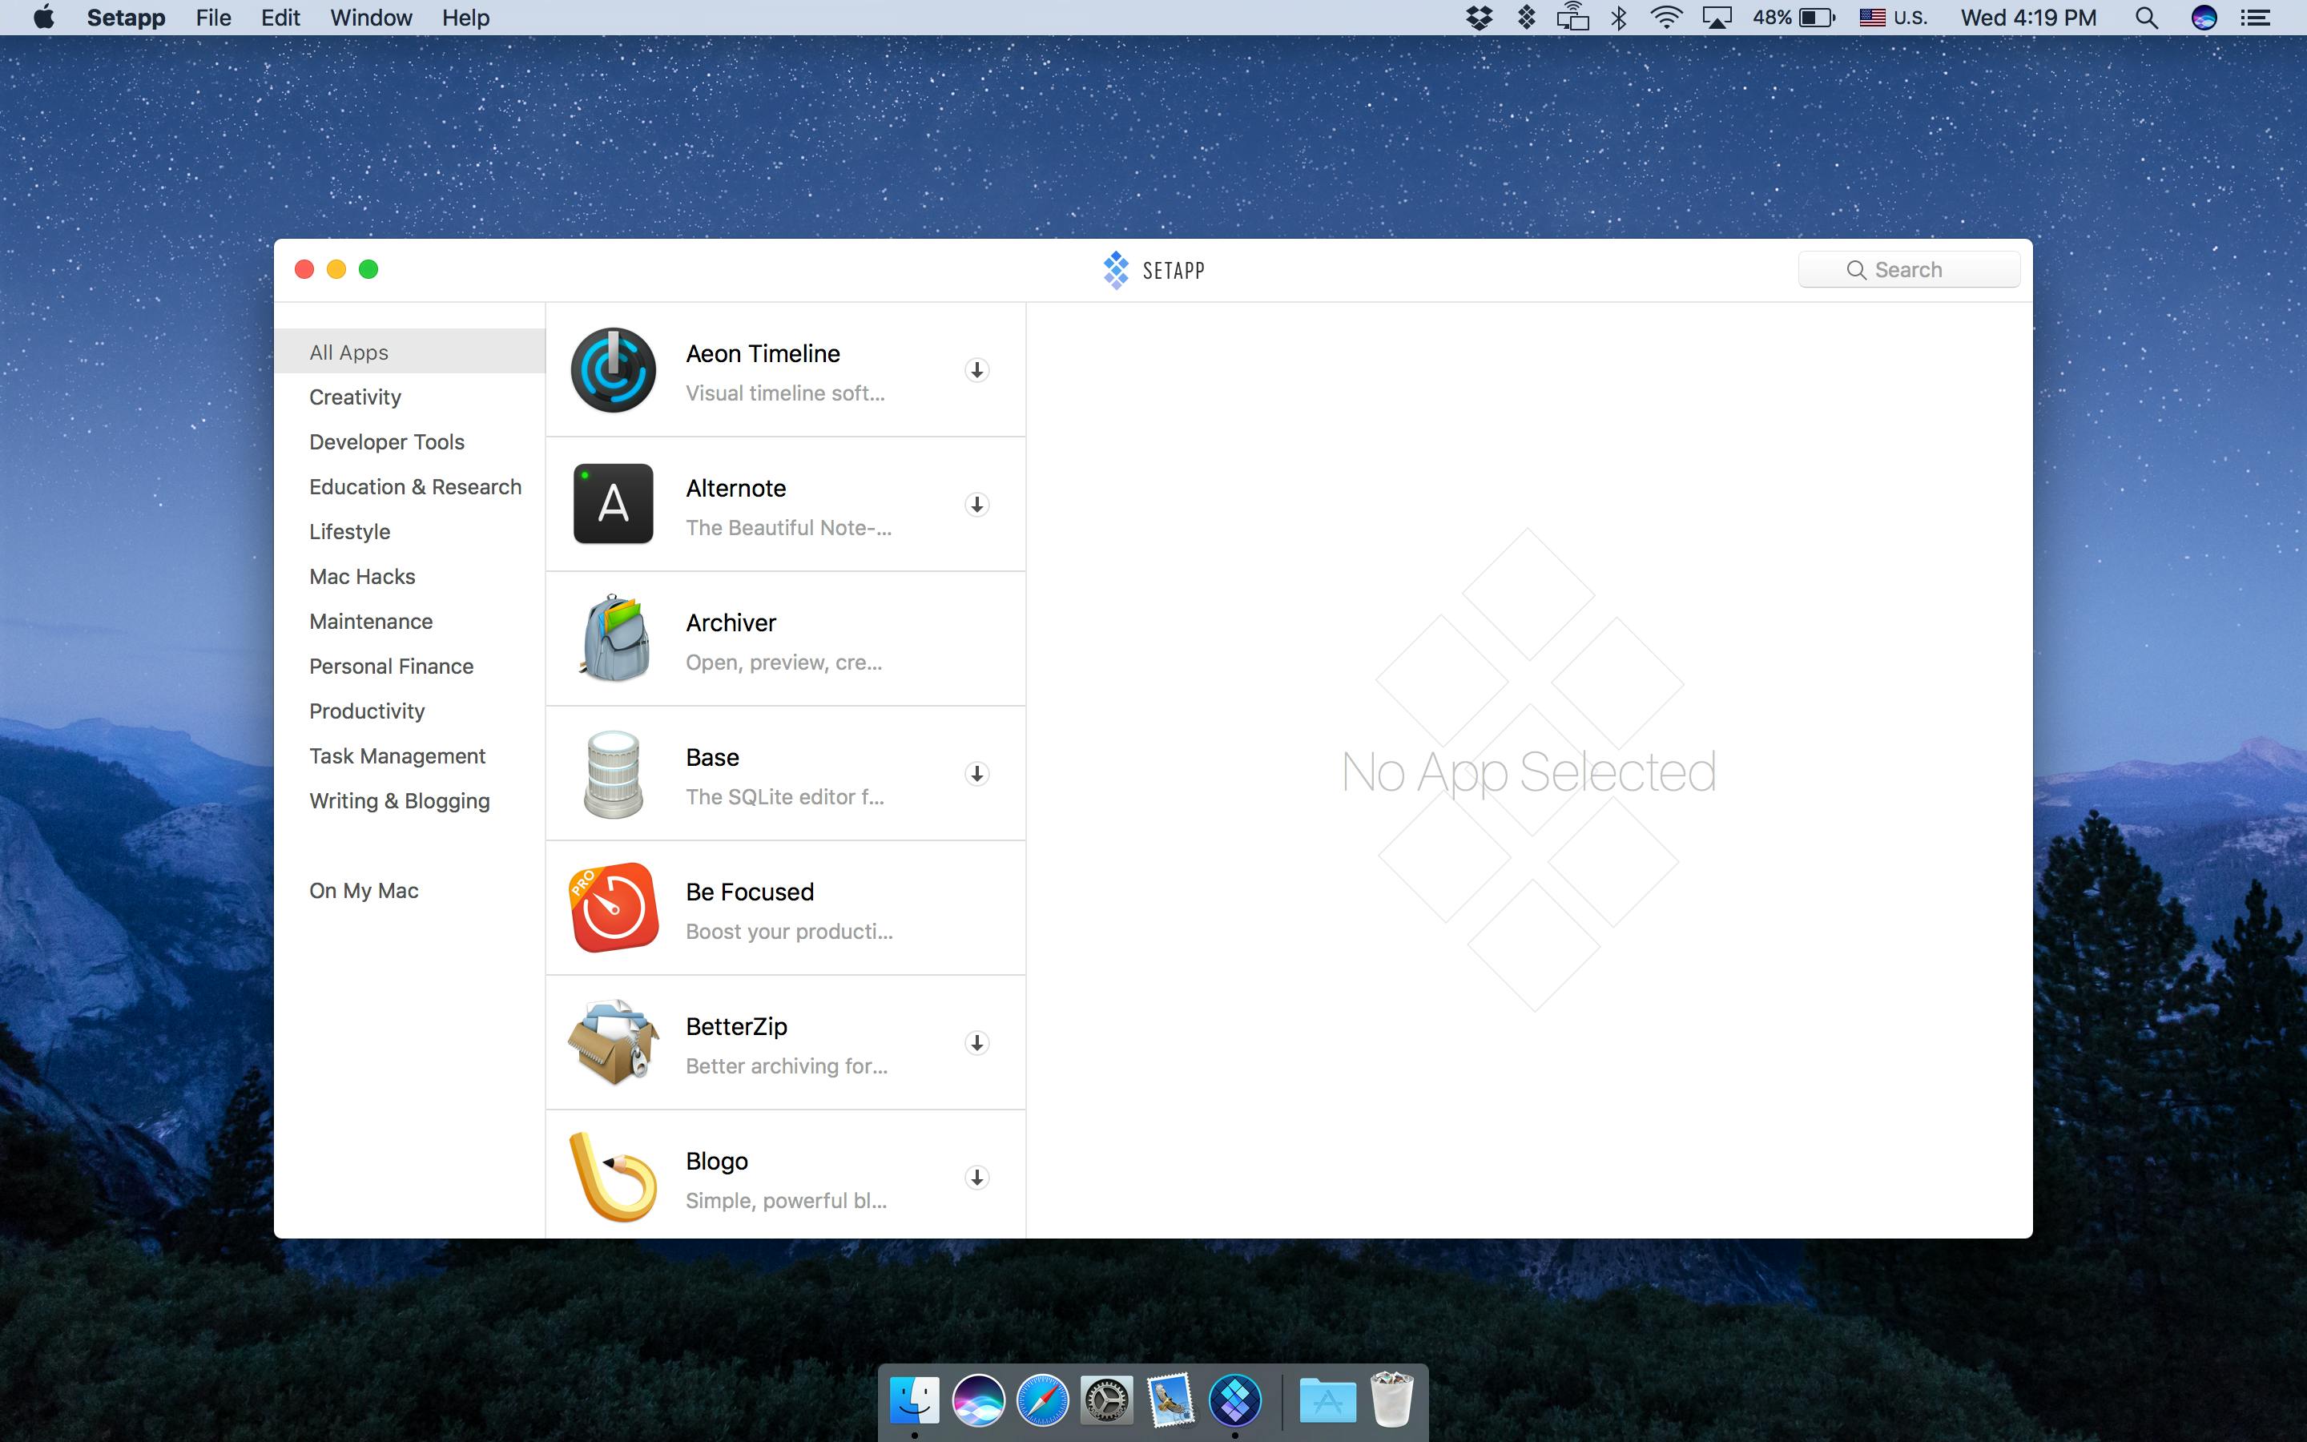Click the Dropbox menu bar icon
Image resolution: width=2307 pixels, height=1442 pixels.
[x=1479, y=17]
